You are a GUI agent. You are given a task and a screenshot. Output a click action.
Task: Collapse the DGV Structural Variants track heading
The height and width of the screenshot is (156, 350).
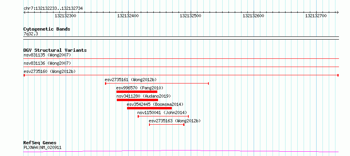[55, 50]
